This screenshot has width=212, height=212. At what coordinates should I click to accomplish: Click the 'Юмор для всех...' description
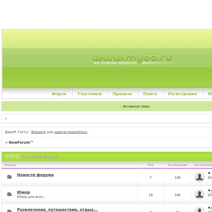click(x=32, y=197)
